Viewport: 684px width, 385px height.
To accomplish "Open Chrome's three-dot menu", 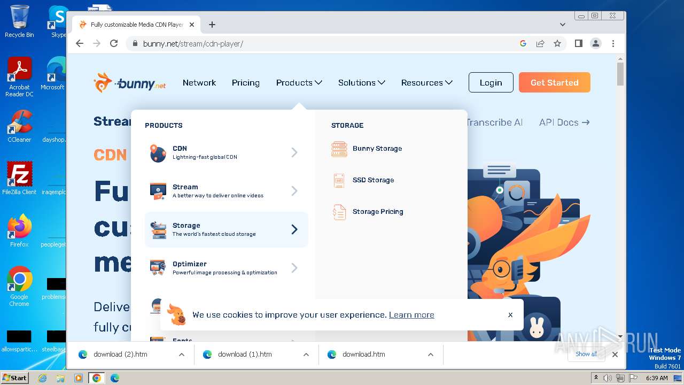I will (x=613, y=44).
